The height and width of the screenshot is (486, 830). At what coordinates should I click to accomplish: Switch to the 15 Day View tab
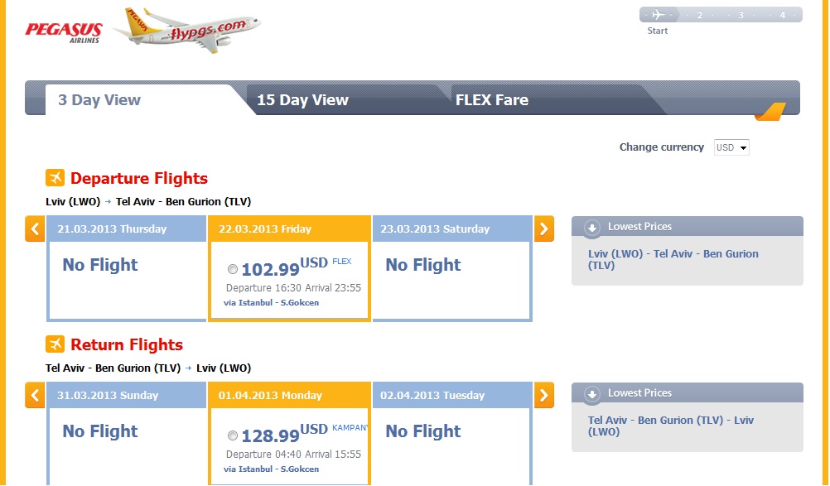pos(303,100)
